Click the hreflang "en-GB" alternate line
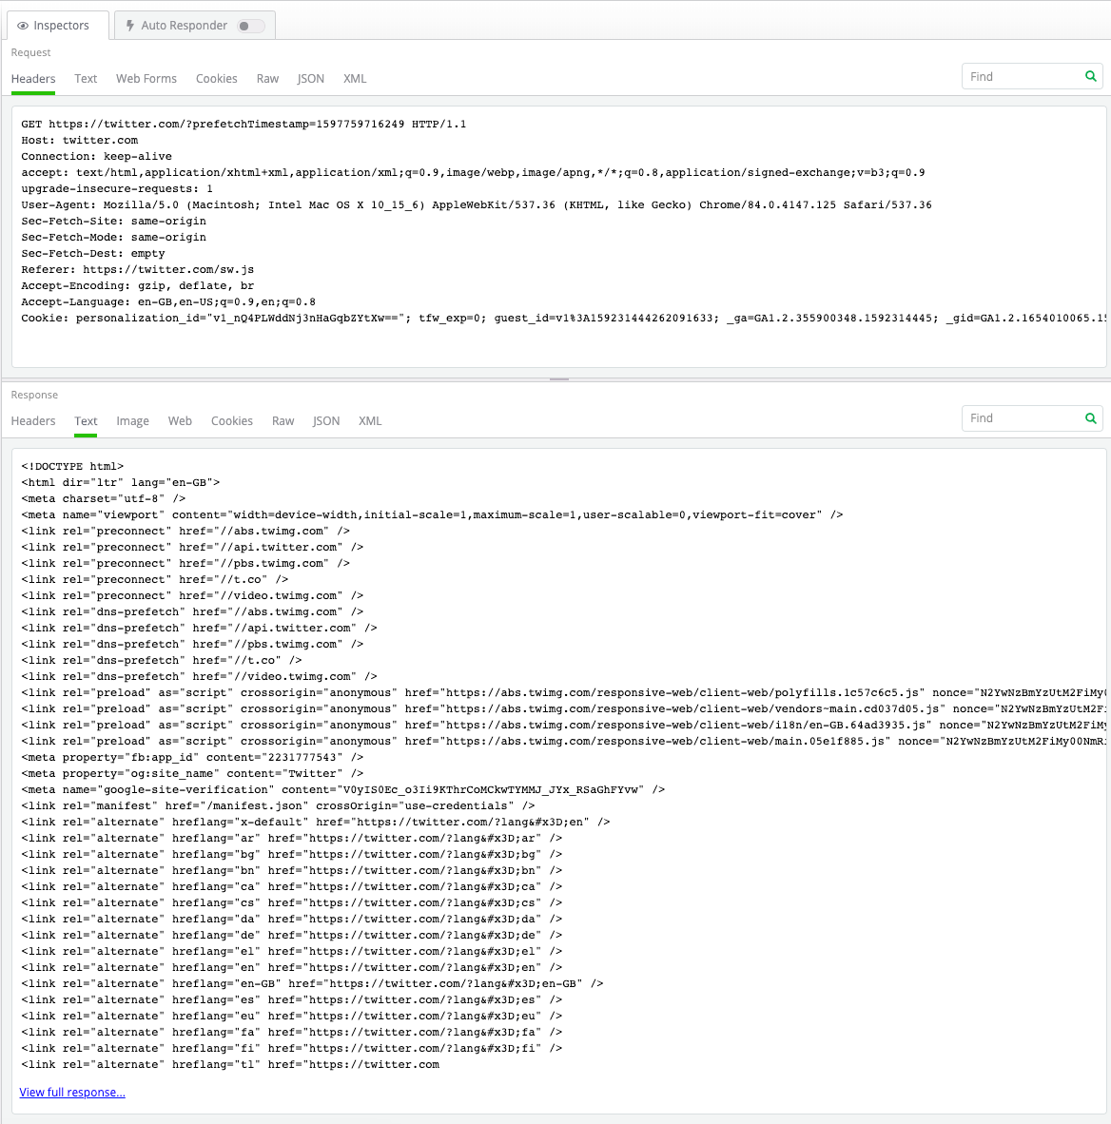 pyautogui.click(x=312, y=983)
